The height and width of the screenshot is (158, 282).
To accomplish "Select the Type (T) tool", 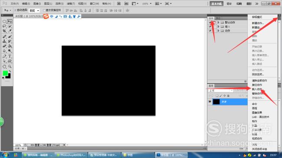I will pos(10,56).
